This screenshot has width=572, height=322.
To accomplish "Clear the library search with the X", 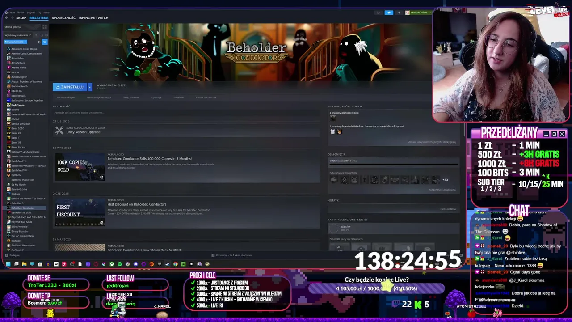I will [x=39, y=42].
